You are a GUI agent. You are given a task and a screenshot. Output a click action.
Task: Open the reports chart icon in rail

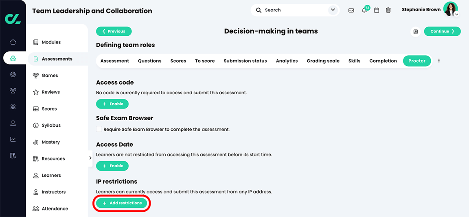point(13,139)
